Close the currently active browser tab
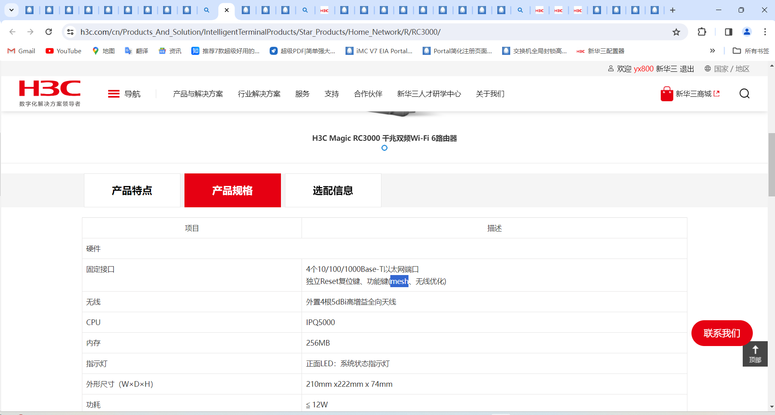The height and width of the screenshot is (415, 775). click(227, 10)
